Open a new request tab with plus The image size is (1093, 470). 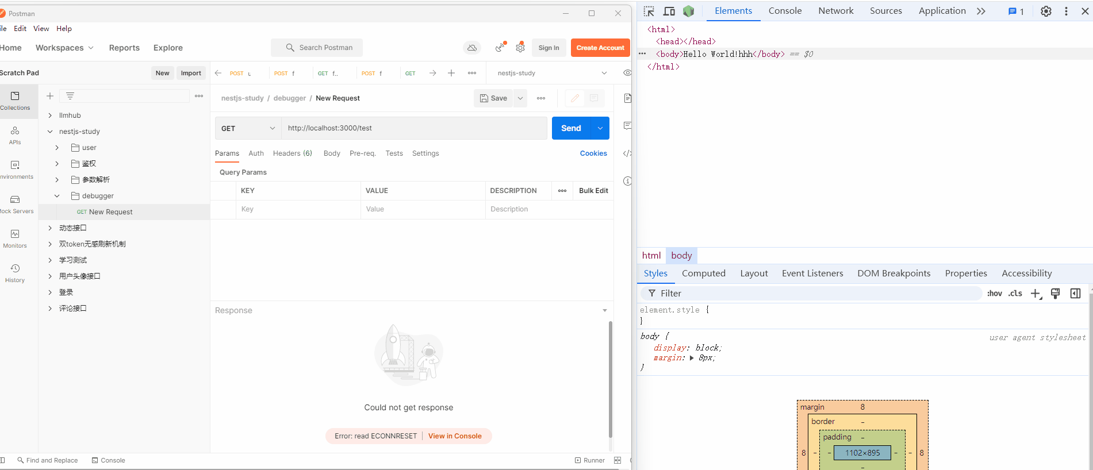pyautogui.click(x=451, y=73)
